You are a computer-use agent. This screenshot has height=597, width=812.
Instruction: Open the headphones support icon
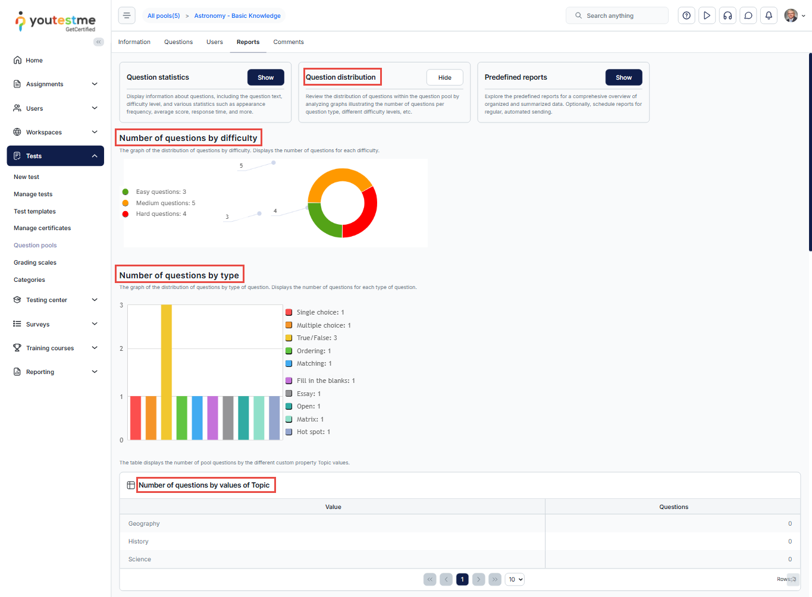pyautogui.click(x=728, y=15)
